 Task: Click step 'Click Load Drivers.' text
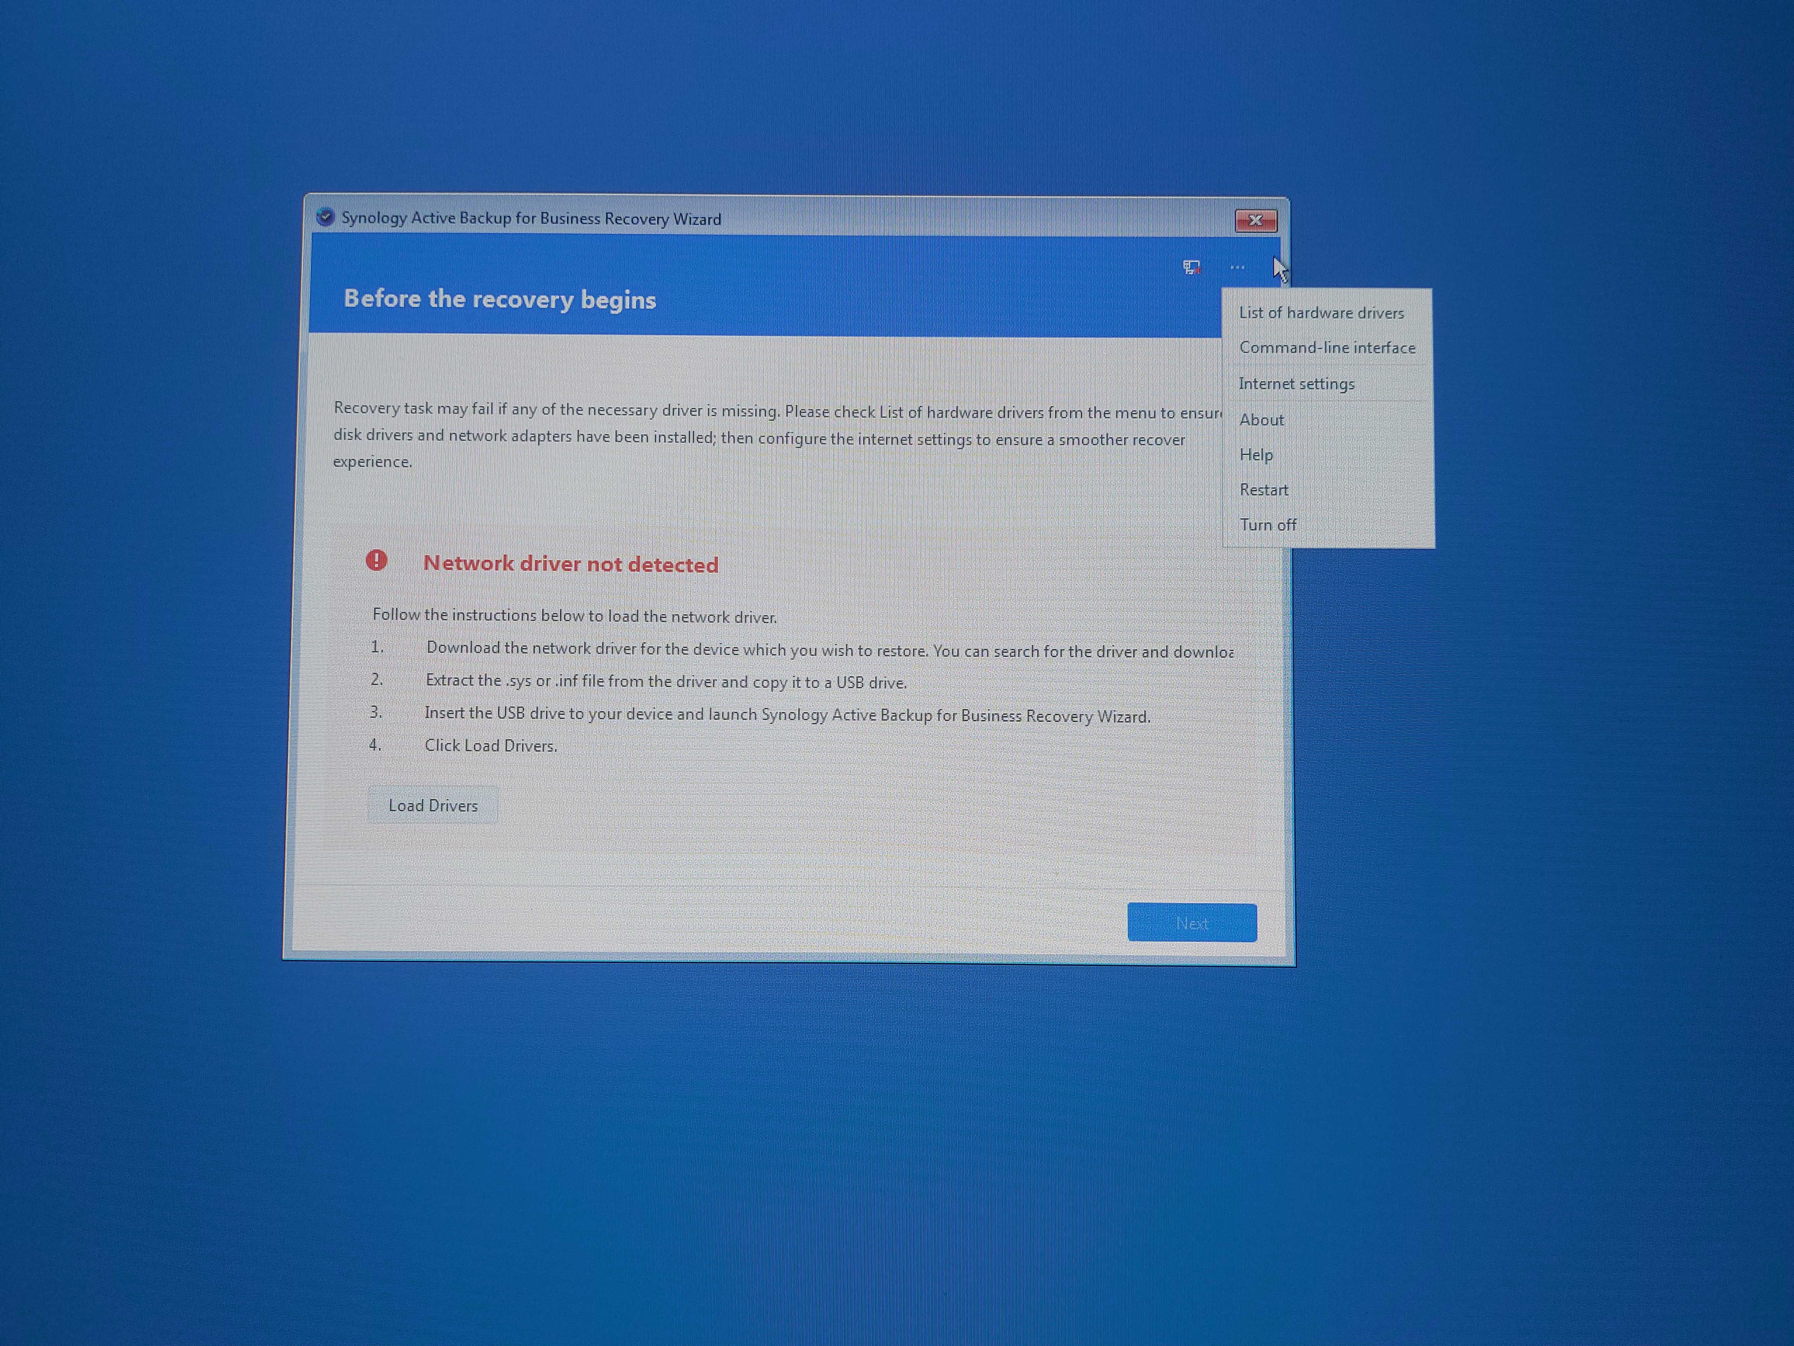pos(491,746)
